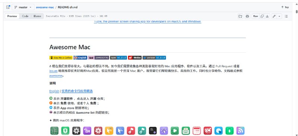Show the document outline list
Viewport: 298px width, 136px height.
pos(286,16)
